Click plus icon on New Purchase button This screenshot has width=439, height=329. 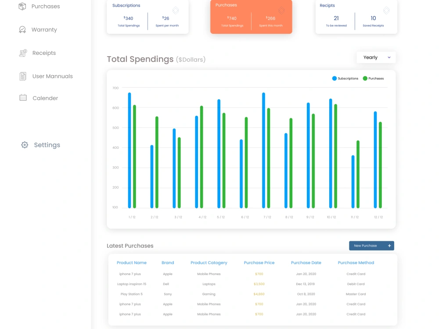[389, 246]
